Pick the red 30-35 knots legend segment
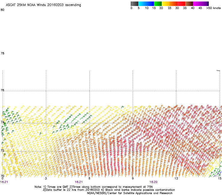This screenshot has width=222, height=195. click(x=181, y=4)
